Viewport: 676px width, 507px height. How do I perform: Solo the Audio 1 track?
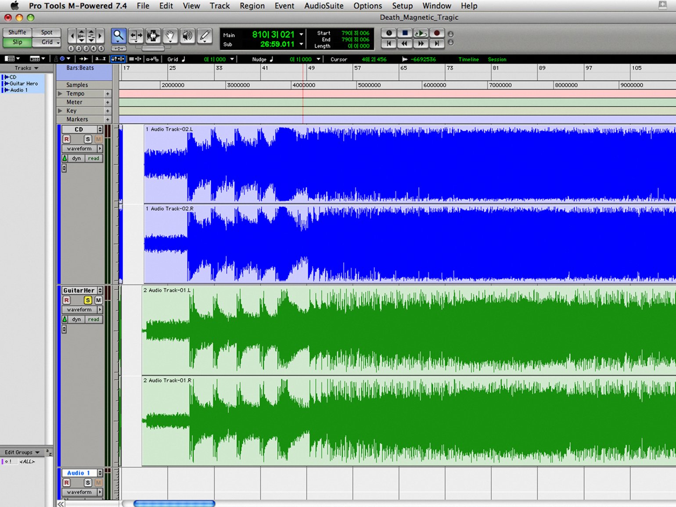[x=88, y=483]
